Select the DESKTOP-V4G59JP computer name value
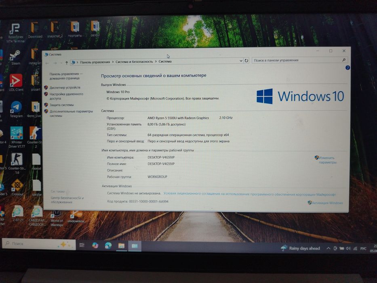Image resolution: width=377 pixels, height=283 pixels. 161,157
